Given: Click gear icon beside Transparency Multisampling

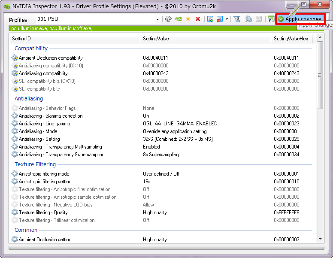Looking at the screenshot, I should click(x=15, y=147).
